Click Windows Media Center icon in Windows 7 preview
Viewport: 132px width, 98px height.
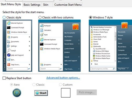(94, 56)
